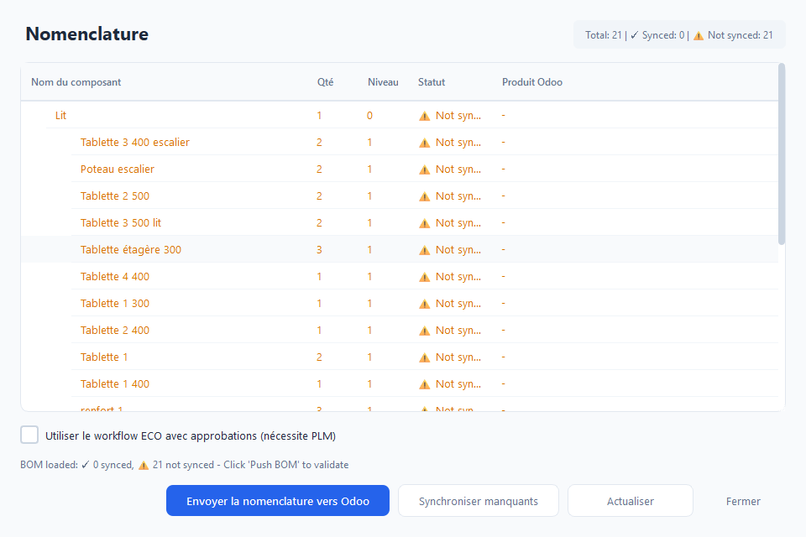This screenshot has width=806, height=537.
Task: Click the vertical scrollbar of the component table
Action: 782,154
